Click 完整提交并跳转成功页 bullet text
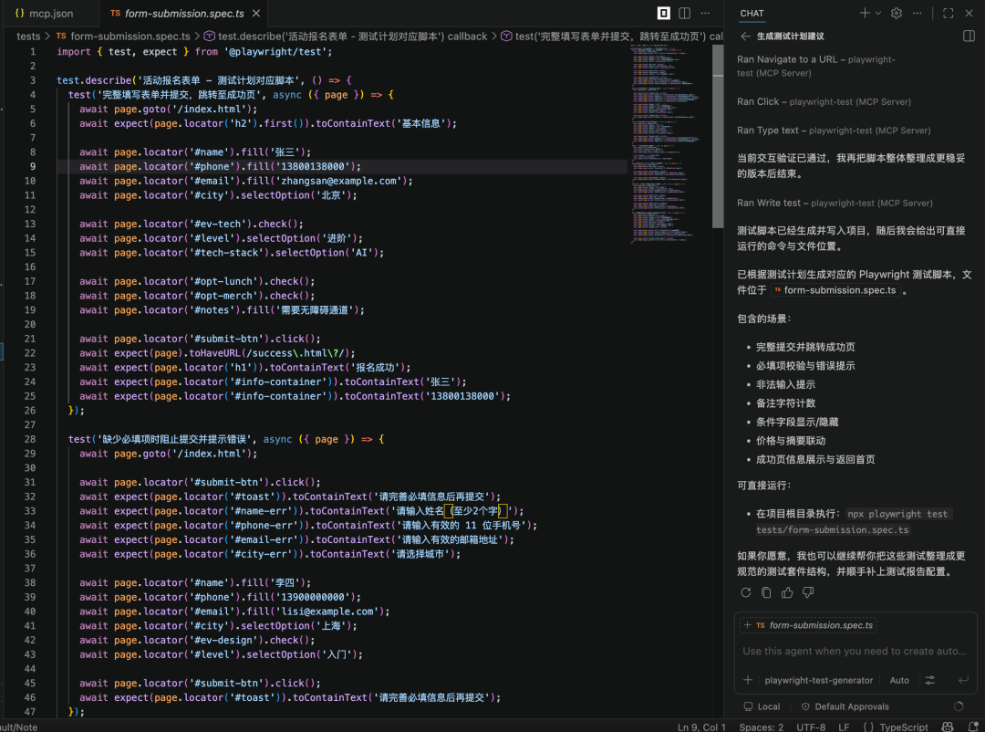Image resolution: width=985 pixels, height=732 pixels. (x=804, y=347)
